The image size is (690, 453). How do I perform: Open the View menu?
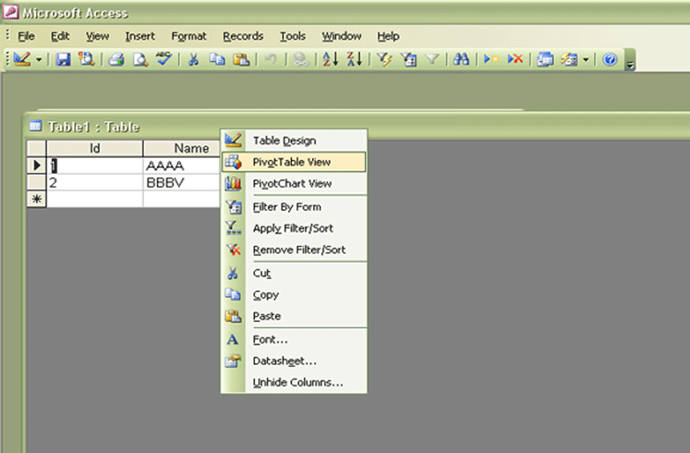click(97, 36)
